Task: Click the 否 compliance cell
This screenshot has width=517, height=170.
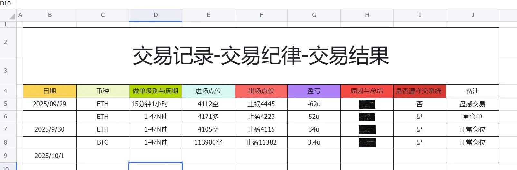Action: point(420,104)
